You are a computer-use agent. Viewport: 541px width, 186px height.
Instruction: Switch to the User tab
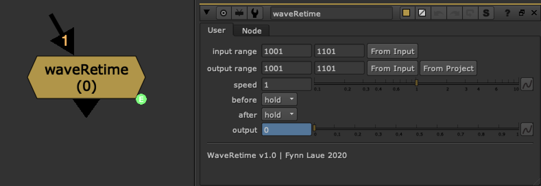(217, 30)
